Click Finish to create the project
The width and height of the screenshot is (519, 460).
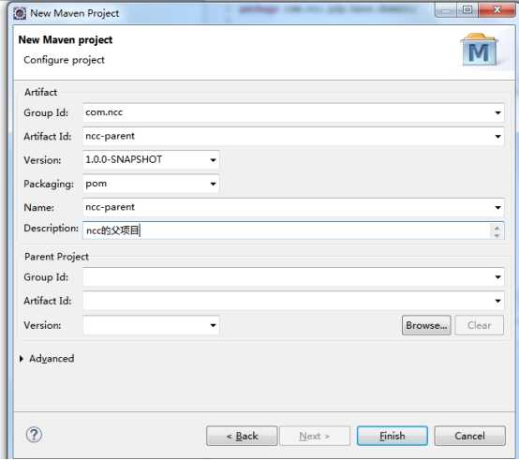point(393,436)
